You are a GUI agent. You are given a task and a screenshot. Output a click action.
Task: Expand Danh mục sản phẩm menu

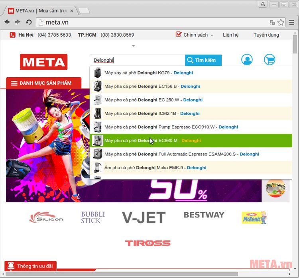(x=44, y=83)
